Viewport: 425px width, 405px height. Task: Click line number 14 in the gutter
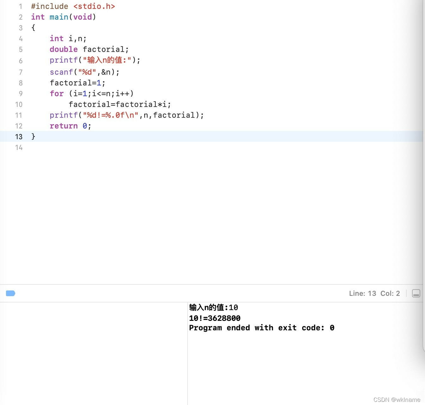[x=19, y=147]
